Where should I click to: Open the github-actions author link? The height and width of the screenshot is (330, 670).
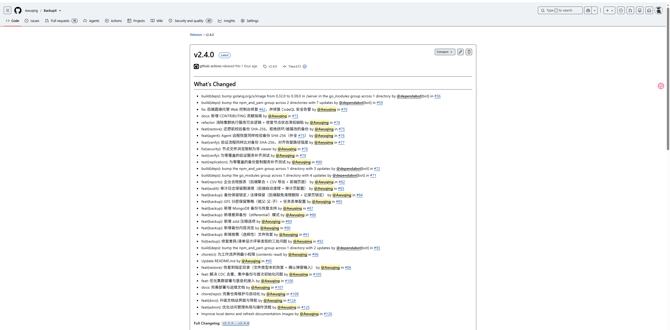click(x=210, y=66)
